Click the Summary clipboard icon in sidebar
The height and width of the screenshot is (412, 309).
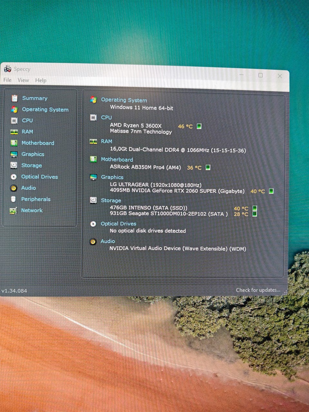[14, 98]
